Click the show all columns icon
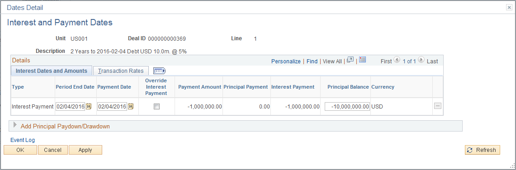516x170 pixels. point(160,71)
